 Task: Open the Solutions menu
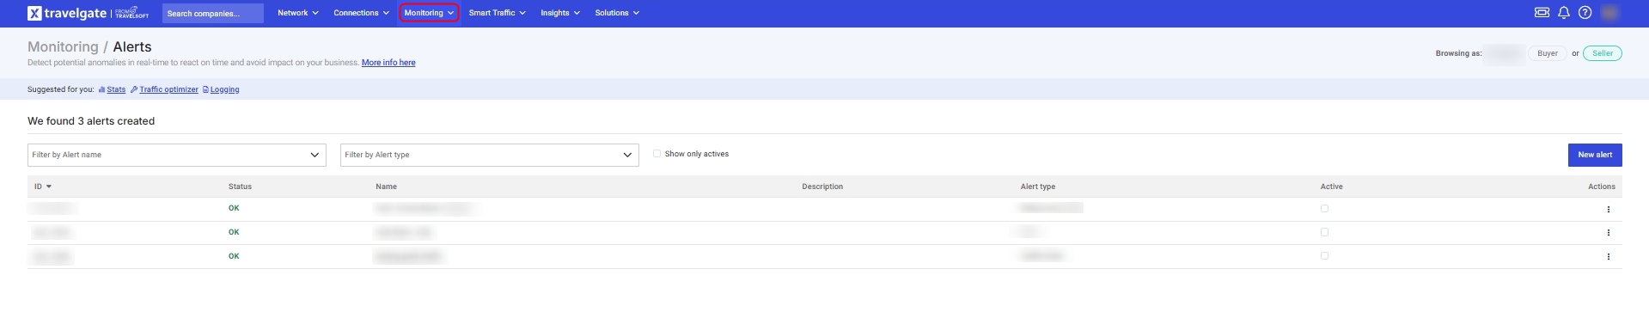(617, 13)
